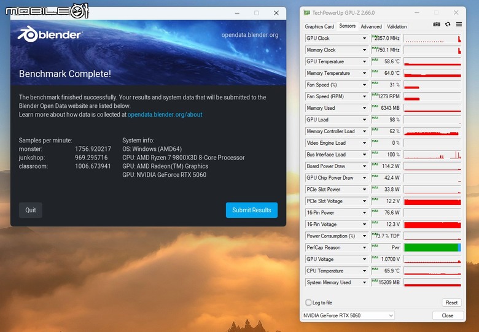Screen dimensions: 479x332
Task: Open the 16-Pin Voltage dropdown
Action: tap(364, 224)
